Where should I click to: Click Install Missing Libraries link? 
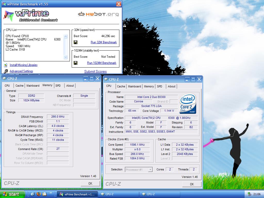coord(23,65)
